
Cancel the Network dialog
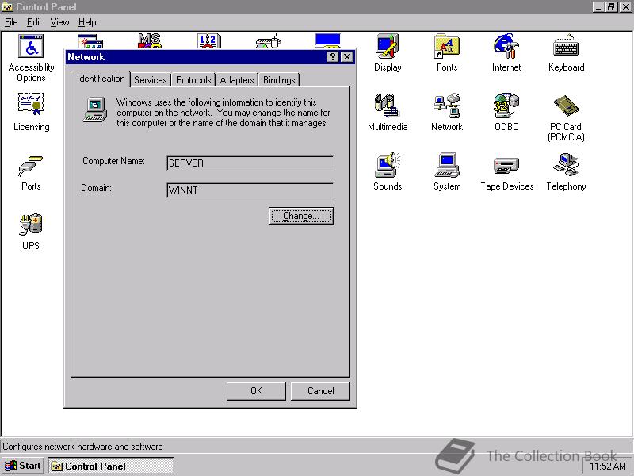[x=320, y=391]
